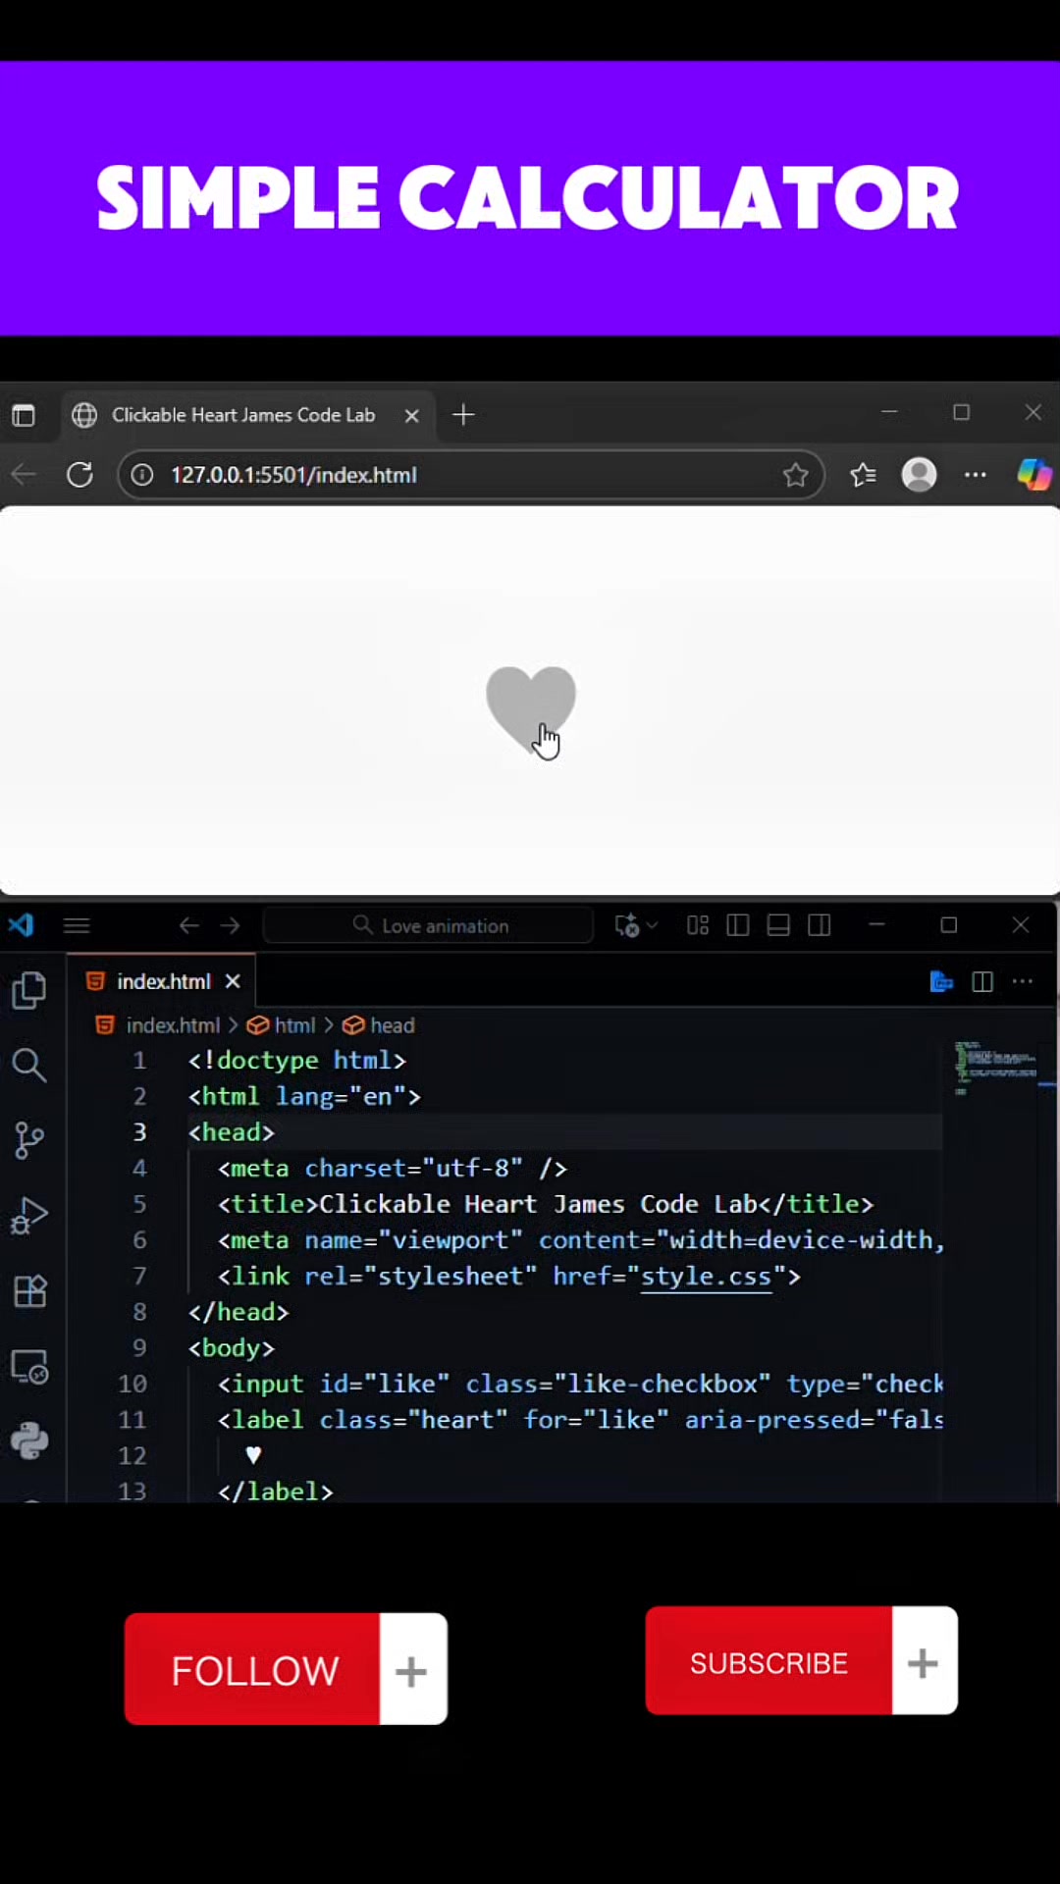1060x1884 pixels.
Task: Open the Run and Debug view
Action: coord(29,1216)
